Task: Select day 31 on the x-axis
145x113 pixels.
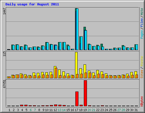Action: tap(136, 110)
